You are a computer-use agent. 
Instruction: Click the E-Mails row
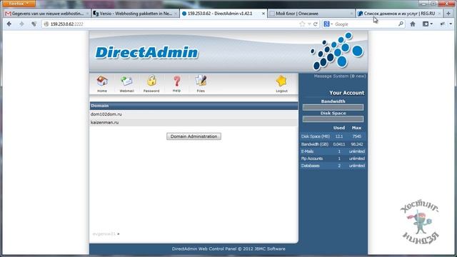(x=333, y=151)
